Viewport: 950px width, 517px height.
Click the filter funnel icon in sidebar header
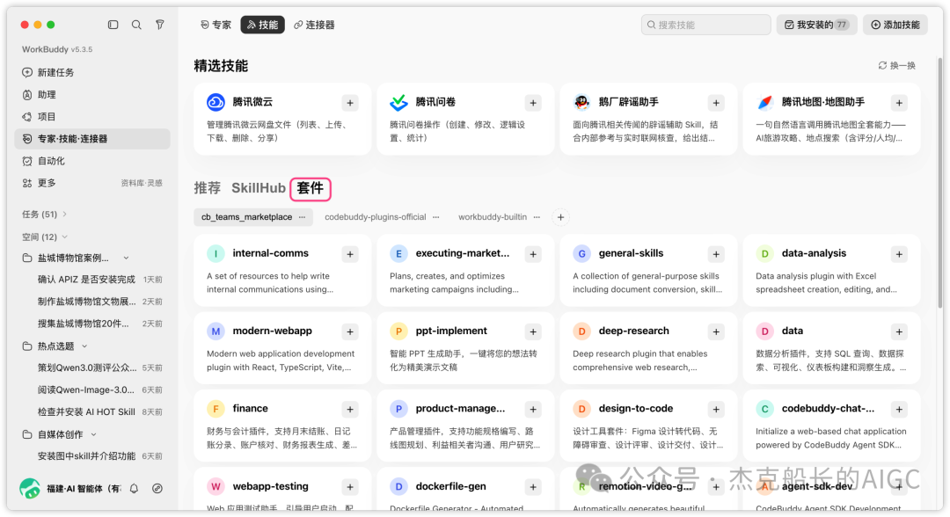(x=160, y=25)
